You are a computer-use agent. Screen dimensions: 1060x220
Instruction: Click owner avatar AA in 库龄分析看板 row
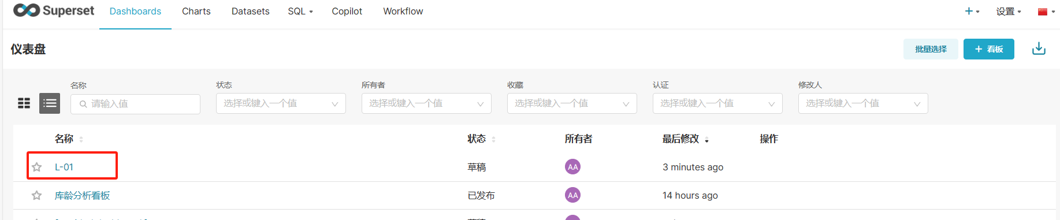pos(572,195)
